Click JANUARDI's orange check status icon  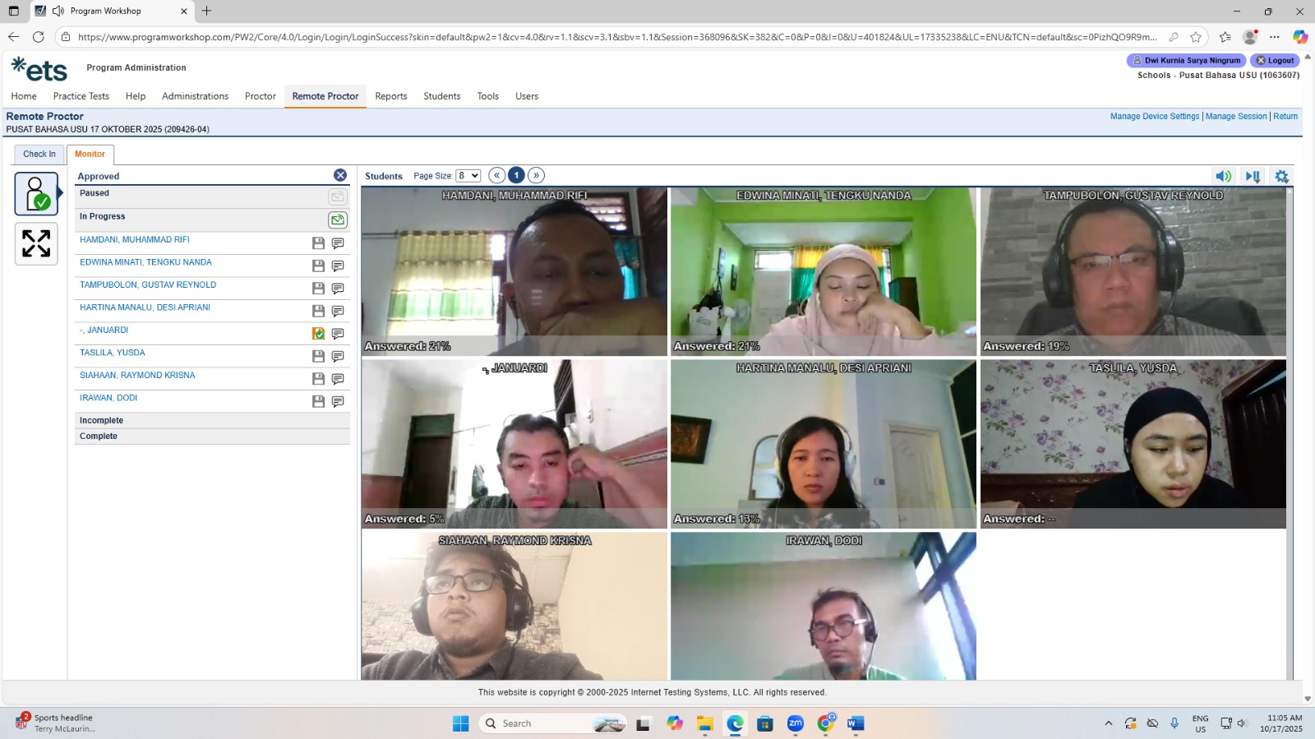coord(318,334)
